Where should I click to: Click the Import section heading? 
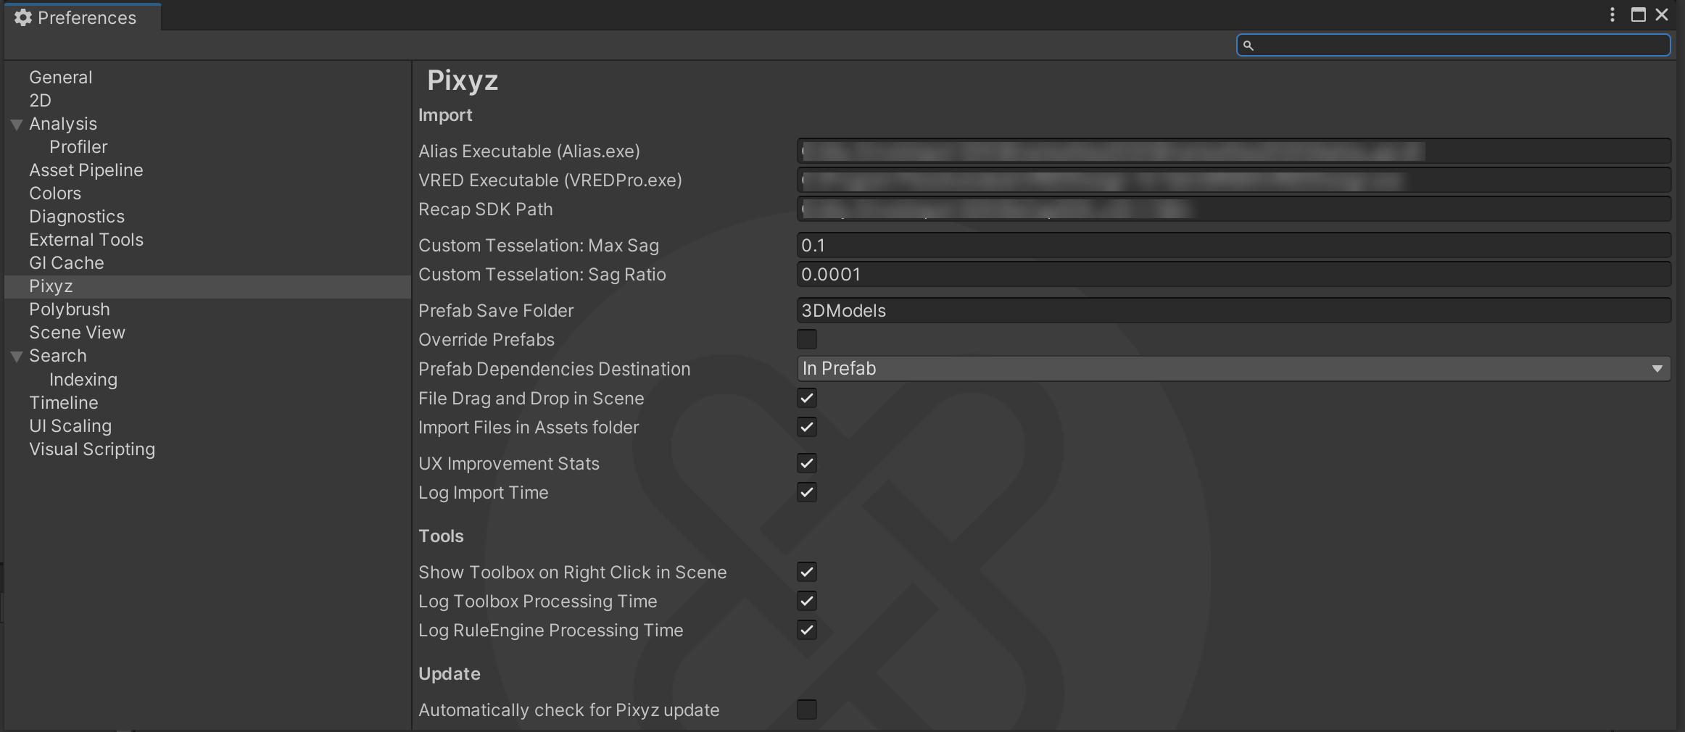point(445,115)
